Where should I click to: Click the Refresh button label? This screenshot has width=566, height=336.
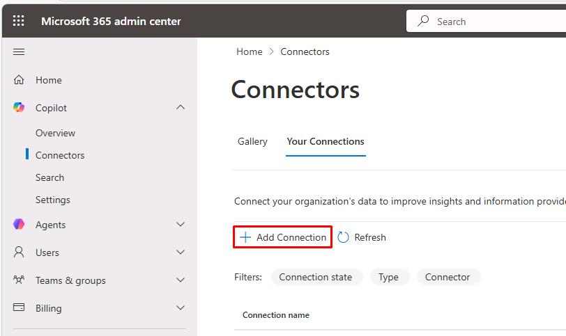pos(370,237)
